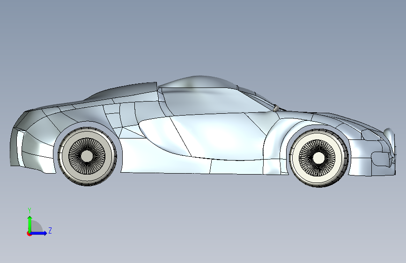Click the blue Z axis arrow of the triad
This screenshot has width=406, height=263.
coord(39,233)
